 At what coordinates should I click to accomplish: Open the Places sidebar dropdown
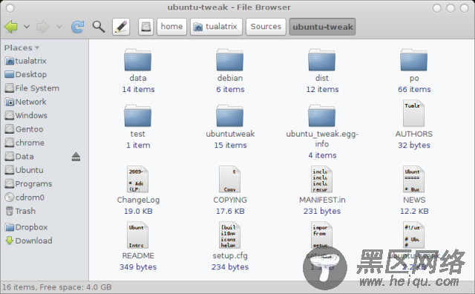(x=22, y=48)
